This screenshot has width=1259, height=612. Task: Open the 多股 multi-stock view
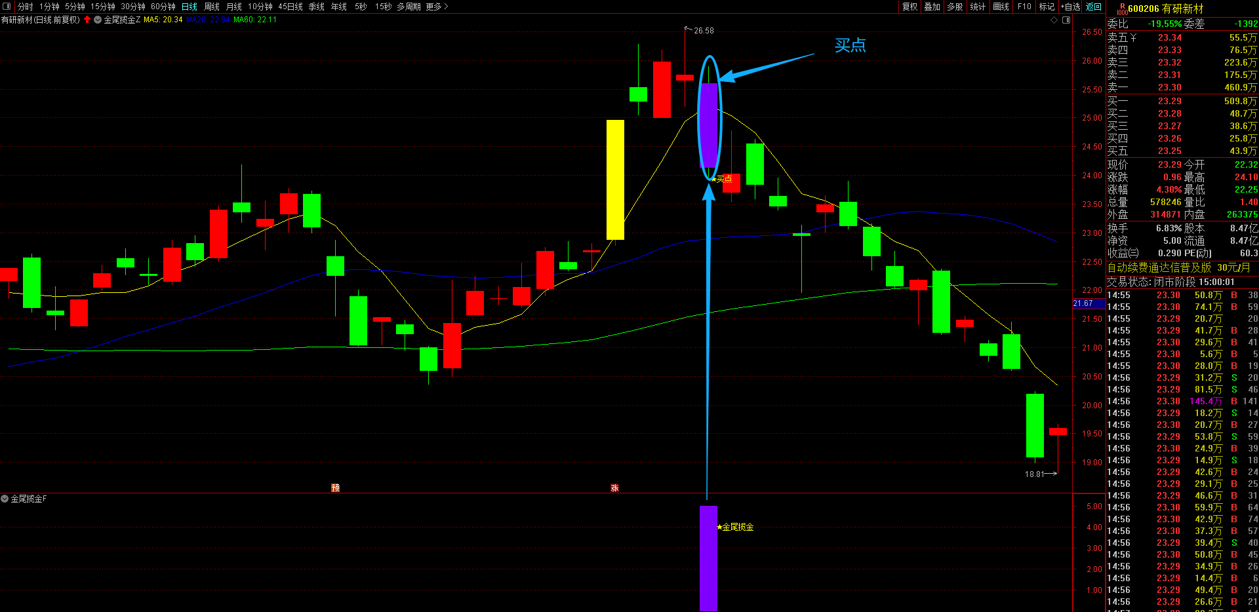click(x=955, y=7)
